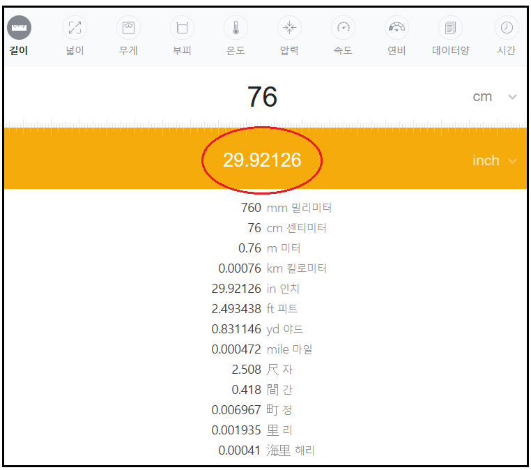Switch to the 무게 tab label
The height and width of the screenshot is (470, 531).
(x=128, y=50)
